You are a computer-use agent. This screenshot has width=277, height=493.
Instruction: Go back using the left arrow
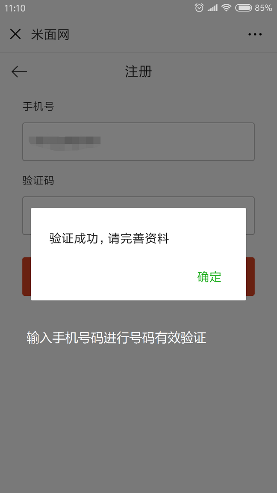point(19,72)
